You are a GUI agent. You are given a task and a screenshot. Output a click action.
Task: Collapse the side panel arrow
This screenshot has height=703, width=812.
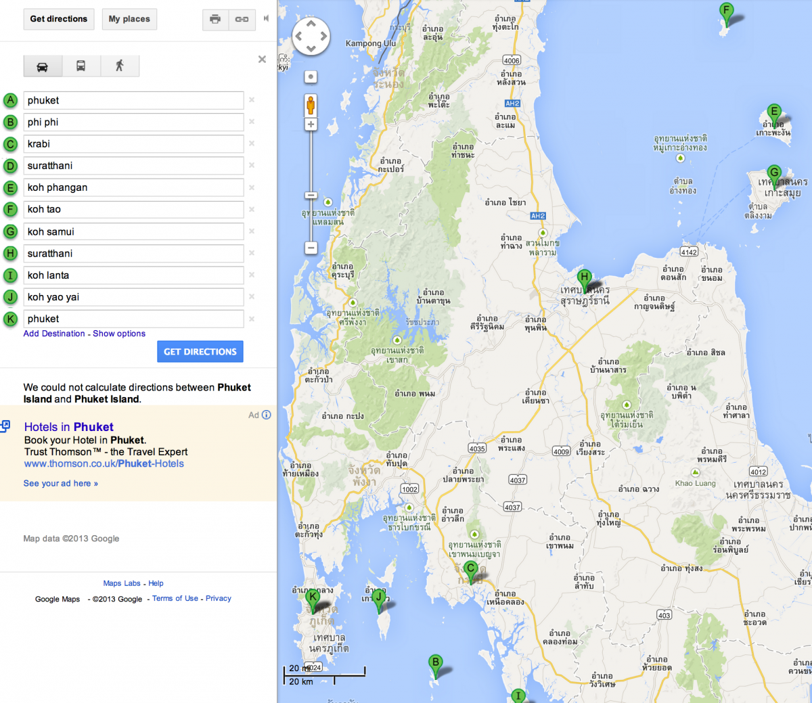[266, 19]
